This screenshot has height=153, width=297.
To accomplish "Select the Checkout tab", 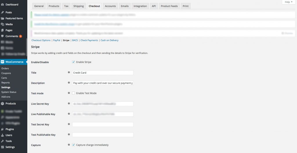I will pyautogui.click(x=94, y=6).
